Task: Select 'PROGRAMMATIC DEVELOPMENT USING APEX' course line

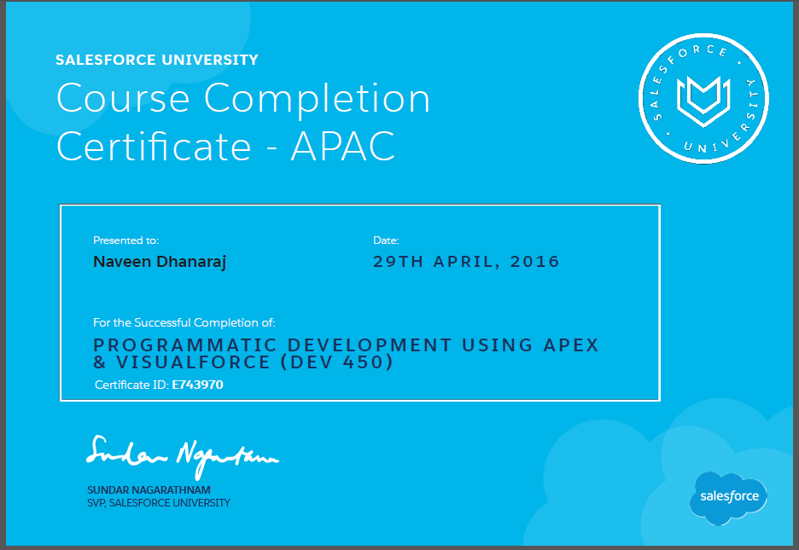Action: (346, 345)
